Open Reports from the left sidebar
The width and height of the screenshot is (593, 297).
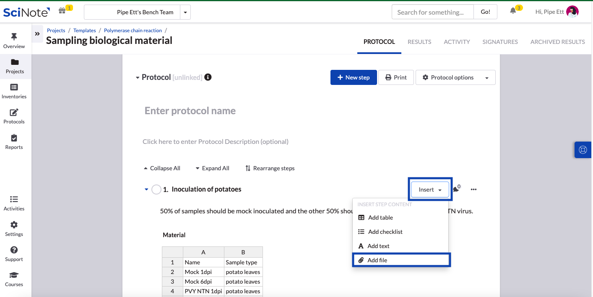pyautogui.click(x=14, y=142)
